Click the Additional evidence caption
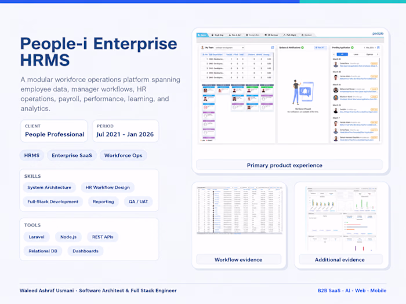Image resolution: width=406 pixels, height=304 pixels. pyautogui.click(x=340, y=259)
